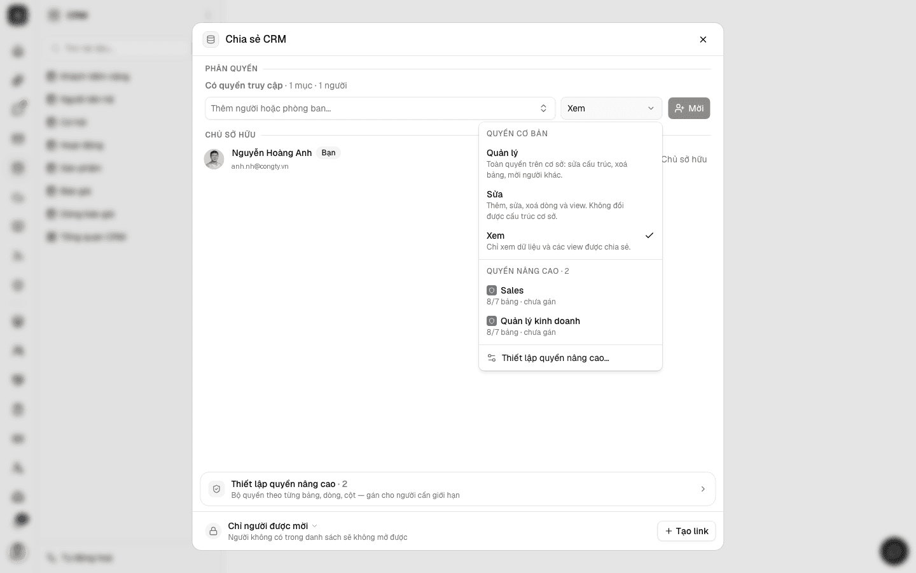Click the database icon beside Chia sẻ CRM
Screen dimensions: 916x573
(211, 39)
